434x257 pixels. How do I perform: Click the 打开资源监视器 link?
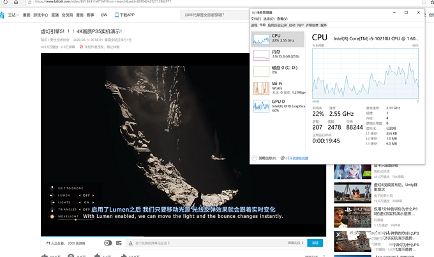click(x=297, y=159)
